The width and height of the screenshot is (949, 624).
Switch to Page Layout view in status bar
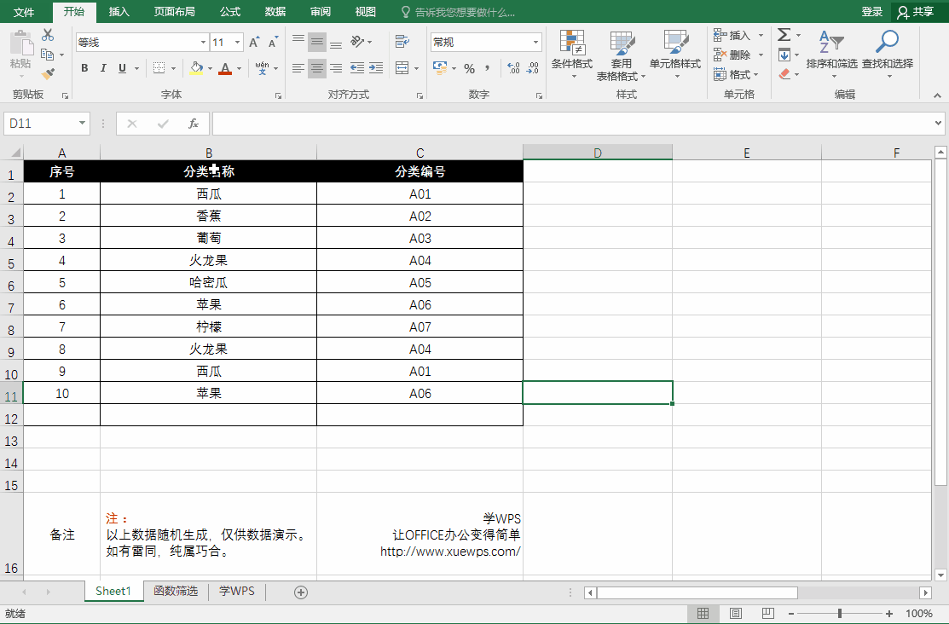coord(735,614)
